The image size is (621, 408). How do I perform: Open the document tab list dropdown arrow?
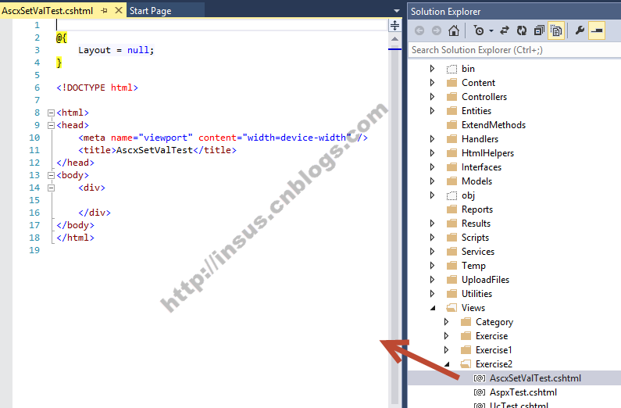coord(397,11)
